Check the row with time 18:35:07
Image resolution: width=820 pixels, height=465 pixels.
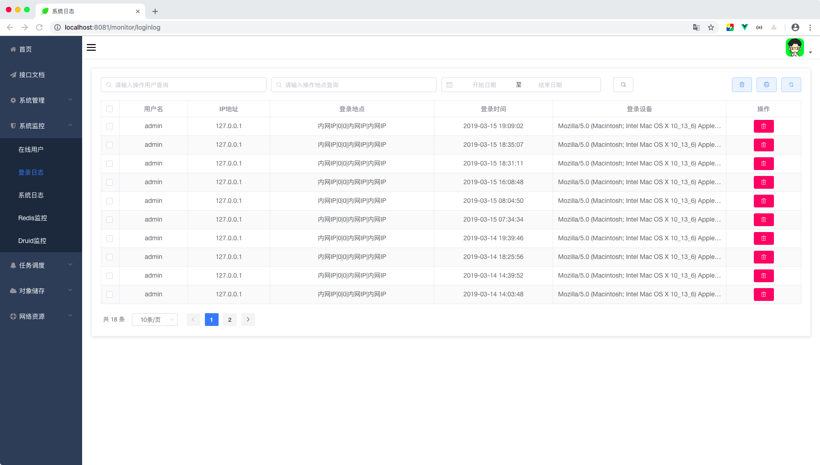(110, 145)
